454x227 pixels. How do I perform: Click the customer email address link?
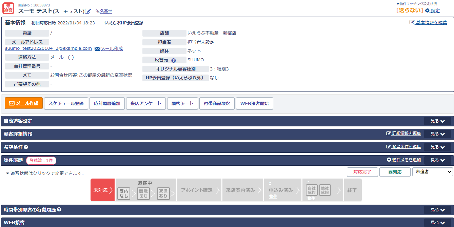(48, 48)
